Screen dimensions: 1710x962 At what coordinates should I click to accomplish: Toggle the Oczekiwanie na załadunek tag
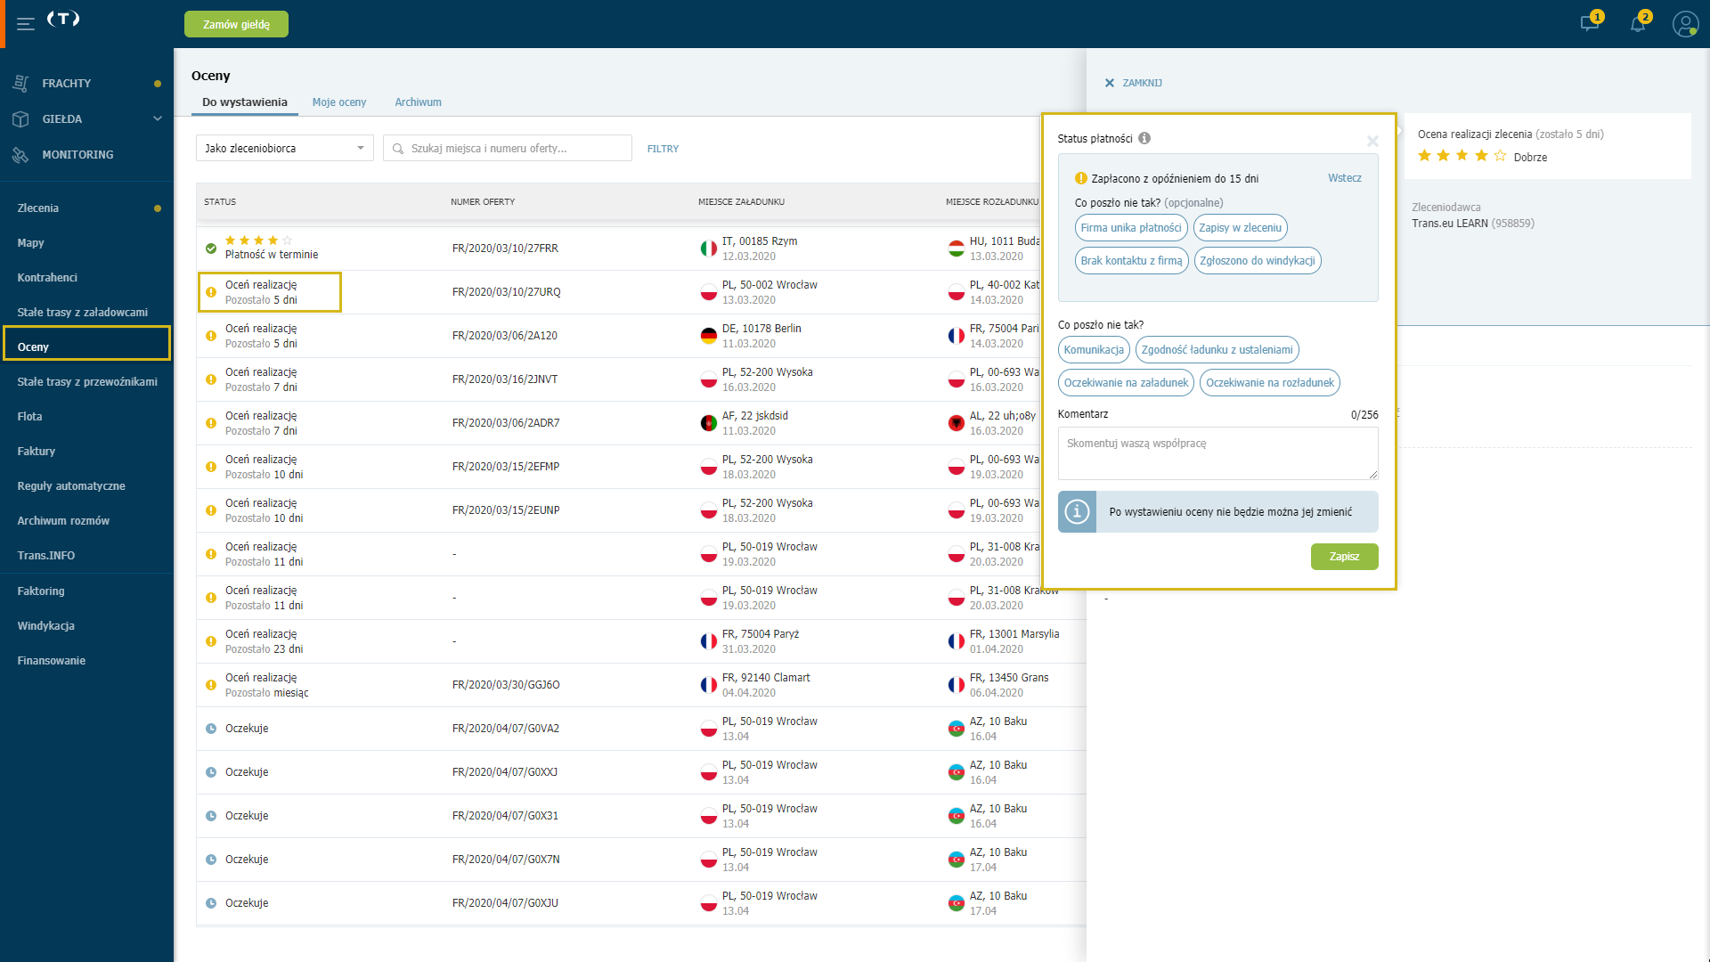pos(1126,383)
